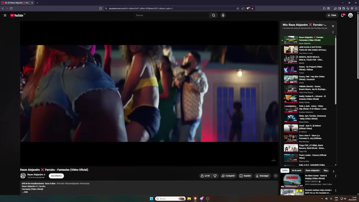This screenshot has height=202, width=359.
Task: Select the De la serie chip
Action: click(x=296, y=171)
